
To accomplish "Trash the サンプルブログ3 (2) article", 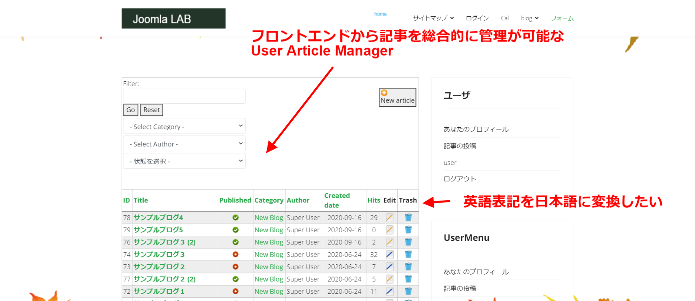I will [408, 242].
